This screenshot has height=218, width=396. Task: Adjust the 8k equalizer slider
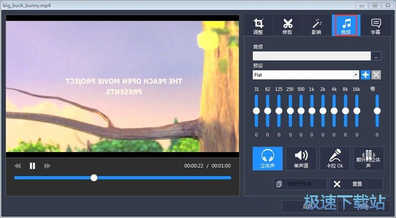coord(345,111)
